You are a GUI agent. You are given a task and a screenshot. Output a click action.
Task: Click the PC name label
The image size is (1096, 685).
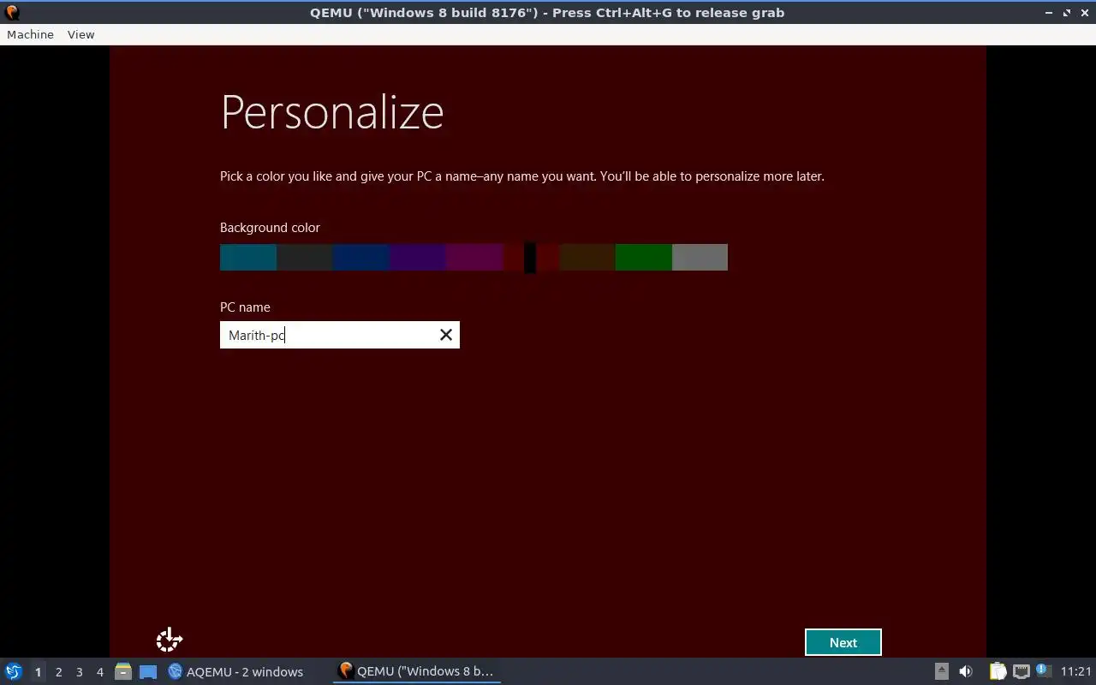click(245, 307)
